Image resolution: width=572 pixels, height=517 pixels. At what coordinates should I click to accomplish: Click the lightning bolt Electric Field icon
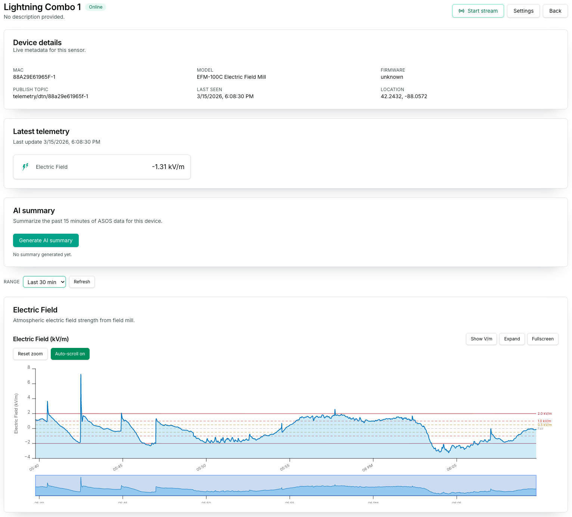(25, 167)
